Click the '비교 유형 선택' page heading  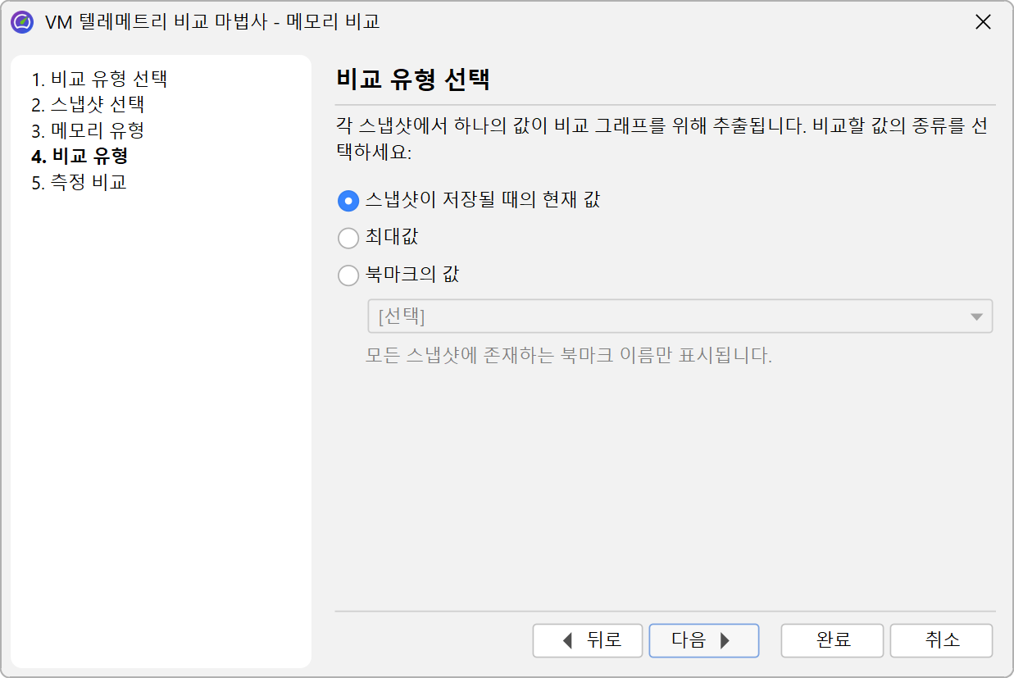(413, 80)
